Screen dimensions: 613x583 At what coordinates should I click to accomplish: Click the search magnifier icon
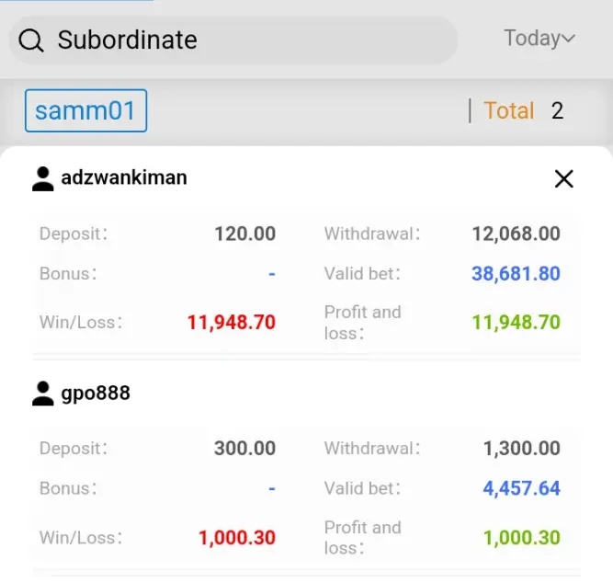pos(31,40)
